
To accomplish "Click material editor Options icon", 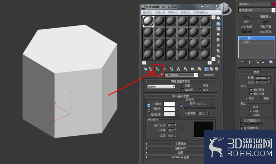I will click(218, 51).
